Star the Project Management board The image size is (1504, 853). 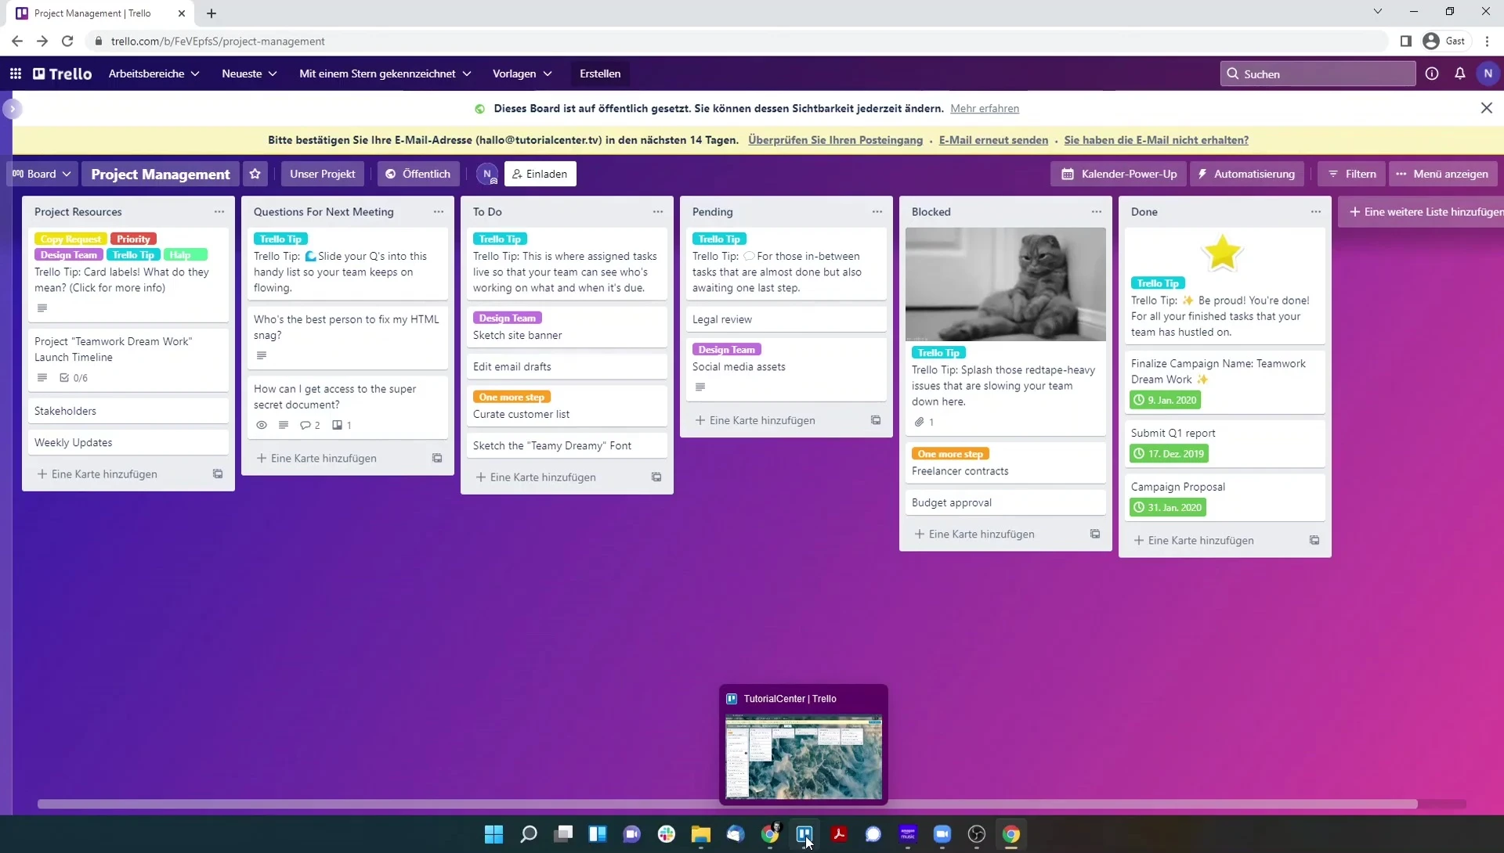point(255,174)
